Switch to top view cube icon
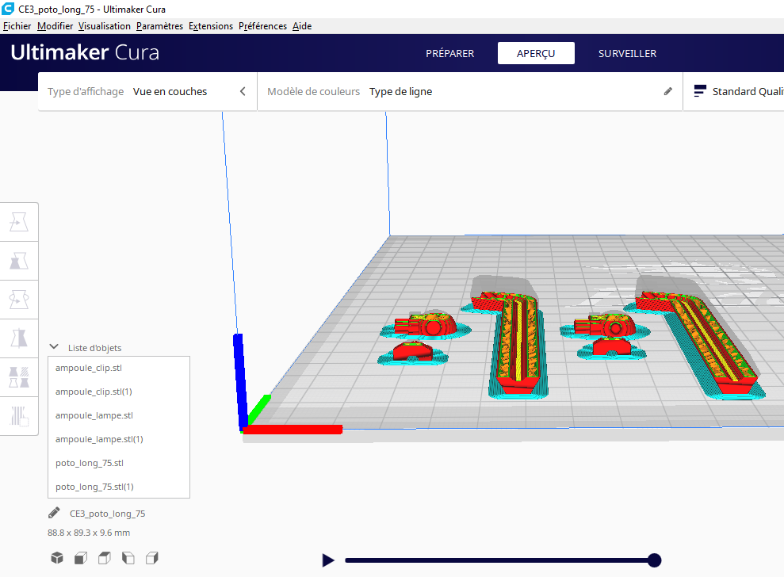The width and height of the screenshot is (784, 577). [x=104, y=558]
